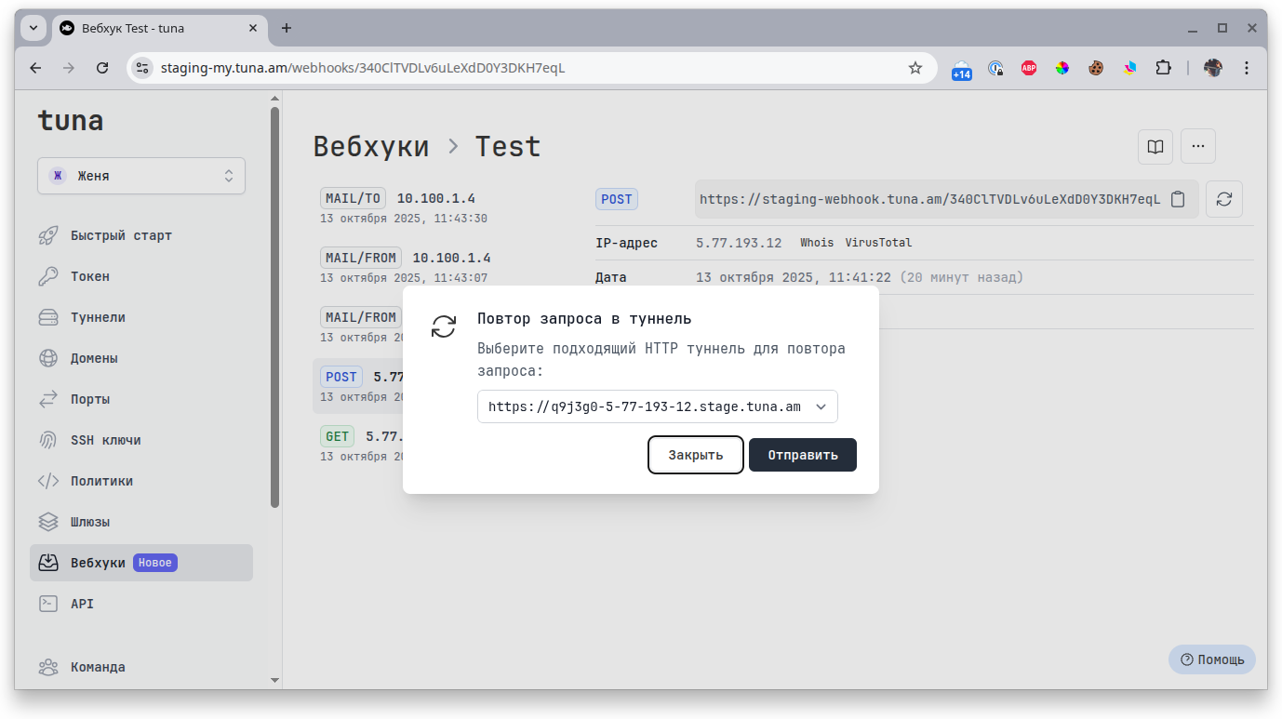Screen dimensions: 1282x719
Task: Open the documentation book icon
Action: click(1155, 146)
